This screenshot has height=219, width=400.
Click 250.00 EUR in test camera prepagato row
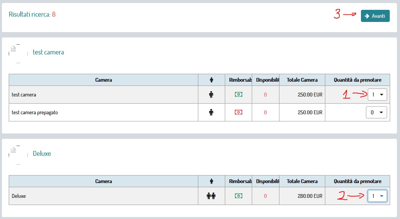(310, 112)
